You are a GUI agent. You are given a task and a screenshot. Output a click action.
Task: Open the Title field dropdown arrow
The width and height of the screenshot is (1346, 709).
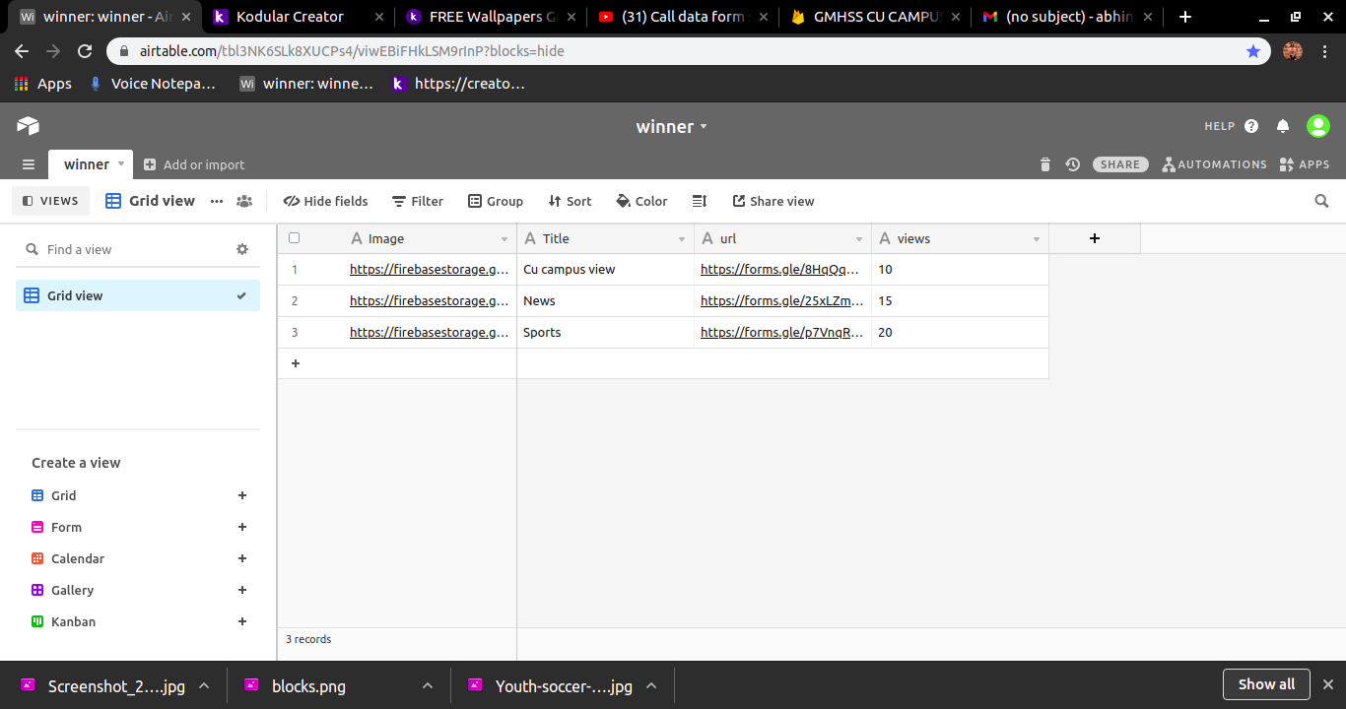[681, 238]
